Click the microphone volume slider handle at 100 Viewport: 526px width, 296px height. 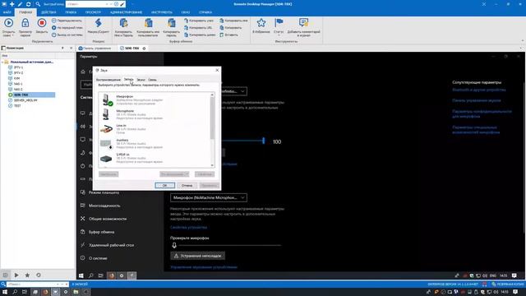[x=264, y=141]
